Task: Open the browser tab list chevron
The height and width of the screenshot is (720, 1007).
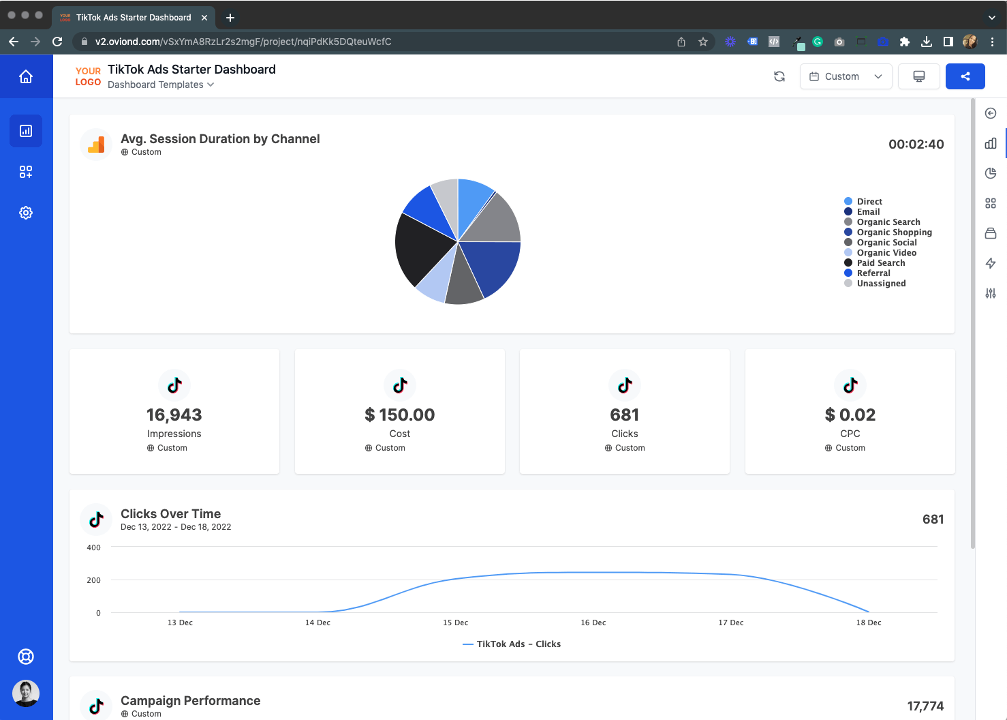Action: point(991,17)
